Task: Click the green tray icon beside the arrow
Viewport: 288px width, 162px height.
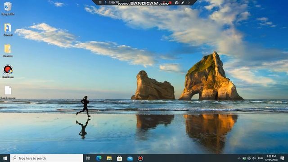Action: pyautogui.click(x=244, y=158)
